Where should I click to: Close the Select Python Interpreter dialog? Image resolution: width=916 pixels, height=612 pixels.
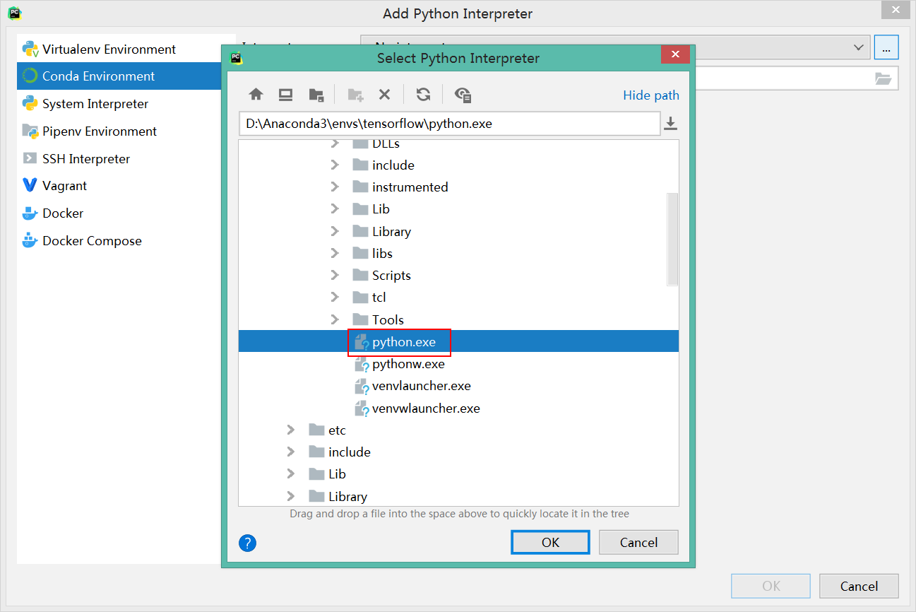pos(675,55)
